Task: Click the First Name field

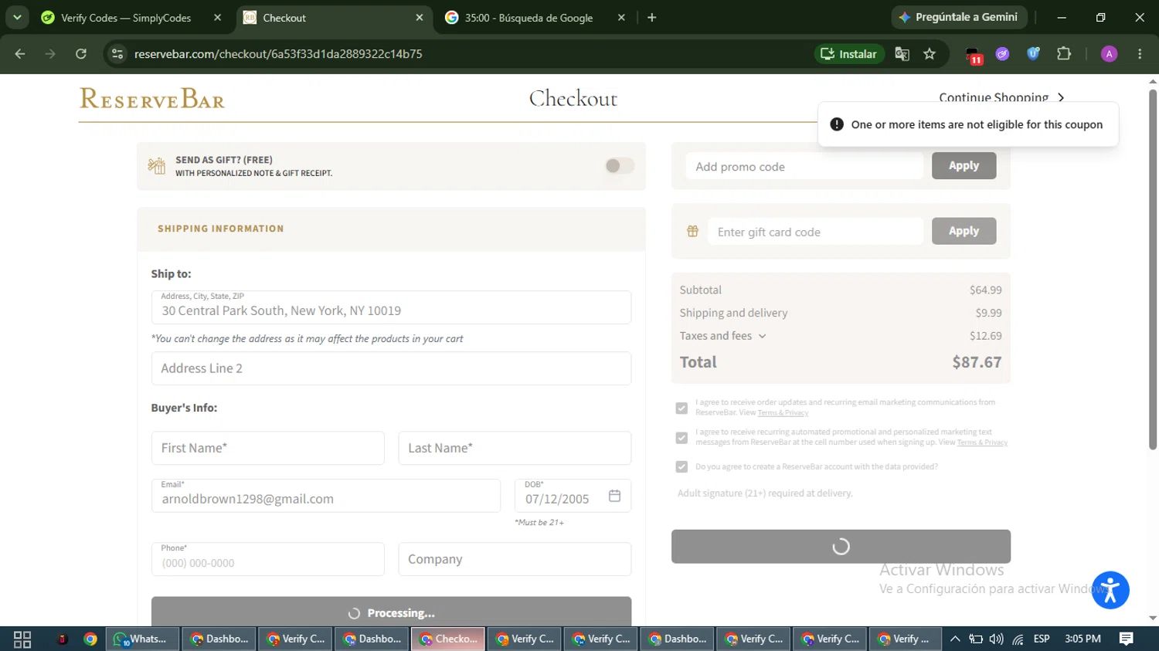Action: (x=267, y=448)
